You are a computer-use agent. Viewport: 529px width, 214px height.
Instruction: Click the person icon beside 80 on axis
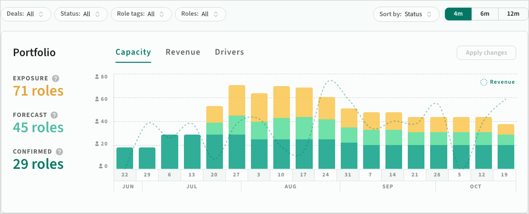pos(97,77)
